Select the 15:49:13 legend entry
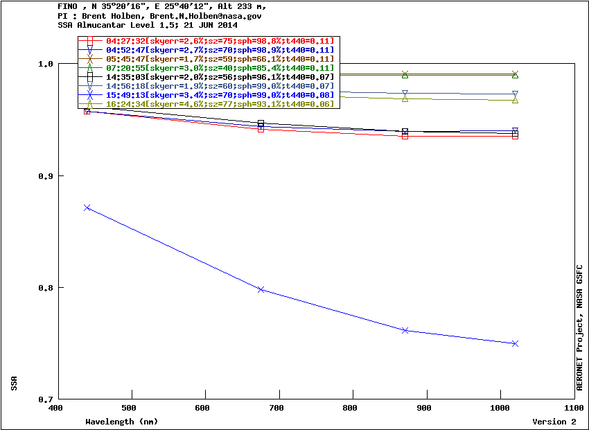589x430 pixels. coord(219,95)
